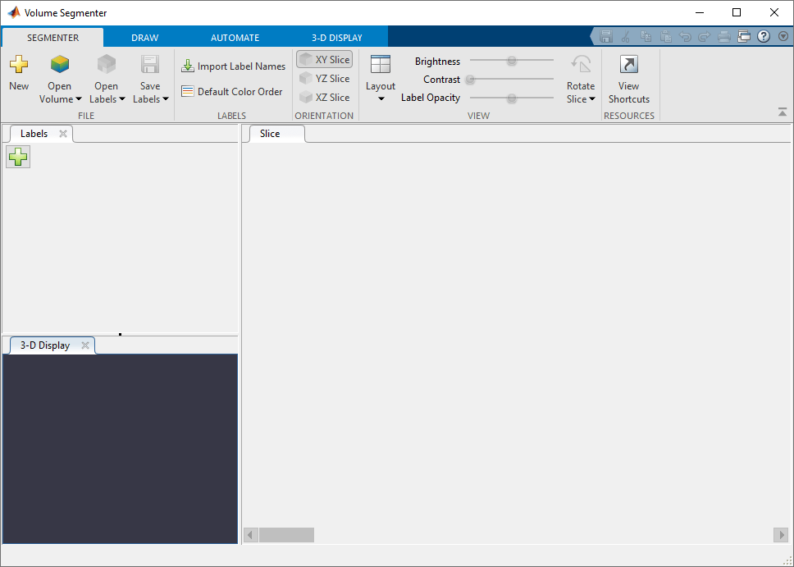
Task: Click the Label Opacity slider
Action: tap(512, 98)
